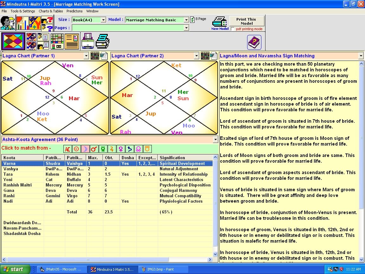Enable pdf printing mode checkbox
The width and height of the screenshot is (365, 274).
click(x=233, y=29)
